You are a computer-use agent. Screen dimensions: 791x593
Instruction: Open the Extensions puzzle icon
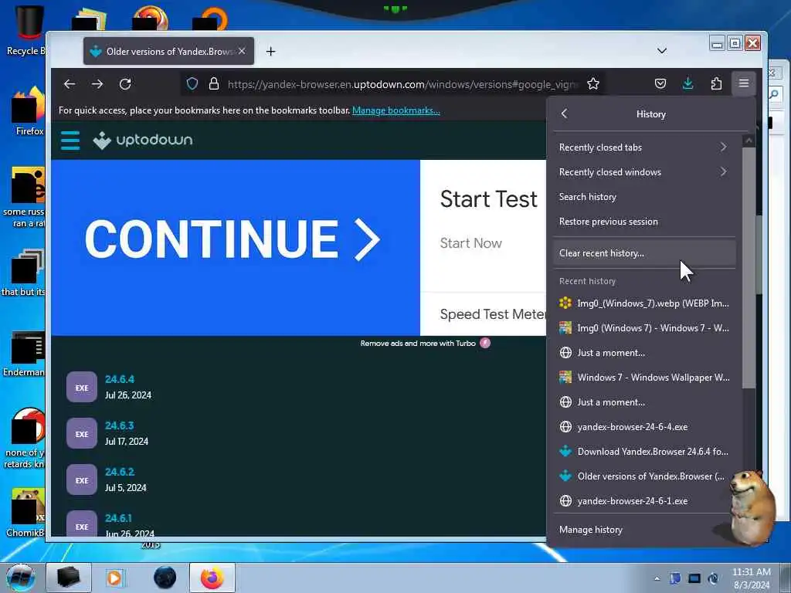click(x=716, y=83)
